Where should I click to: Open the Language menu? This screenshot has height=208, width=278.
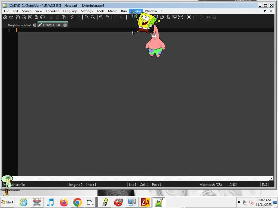tap(70, 11)
